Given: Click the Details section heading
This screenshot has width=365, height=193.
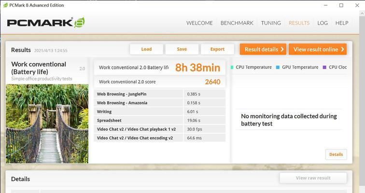Looking at the screenshot, I should (x=20, y=179).
